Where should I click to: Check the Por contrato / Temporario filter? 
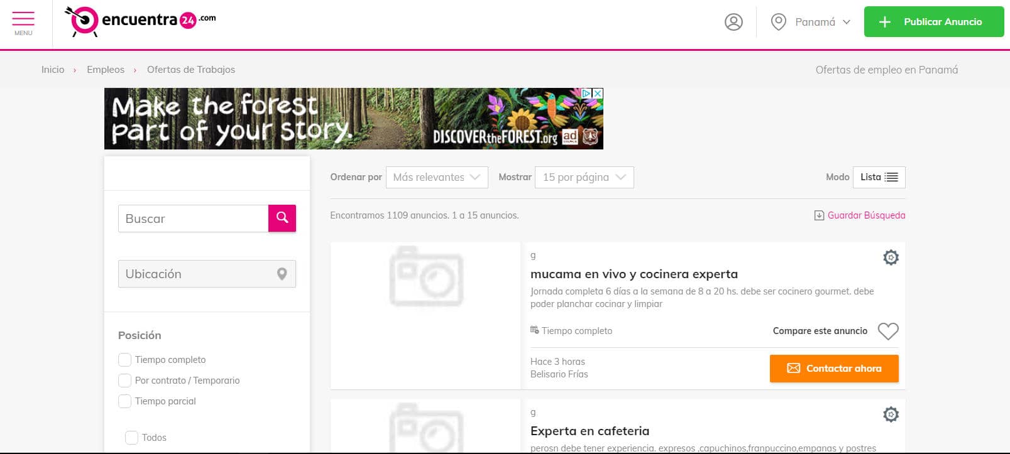(124, 381)
